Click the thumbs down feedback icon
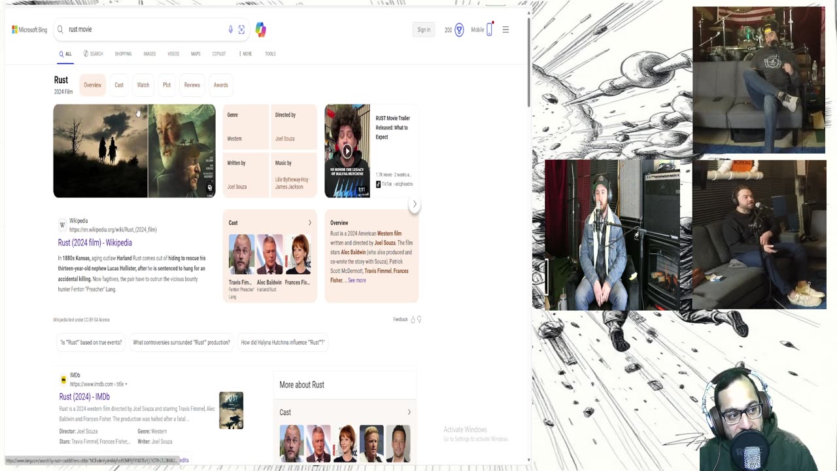The image size is (837, 471). (x=419, y=319)
